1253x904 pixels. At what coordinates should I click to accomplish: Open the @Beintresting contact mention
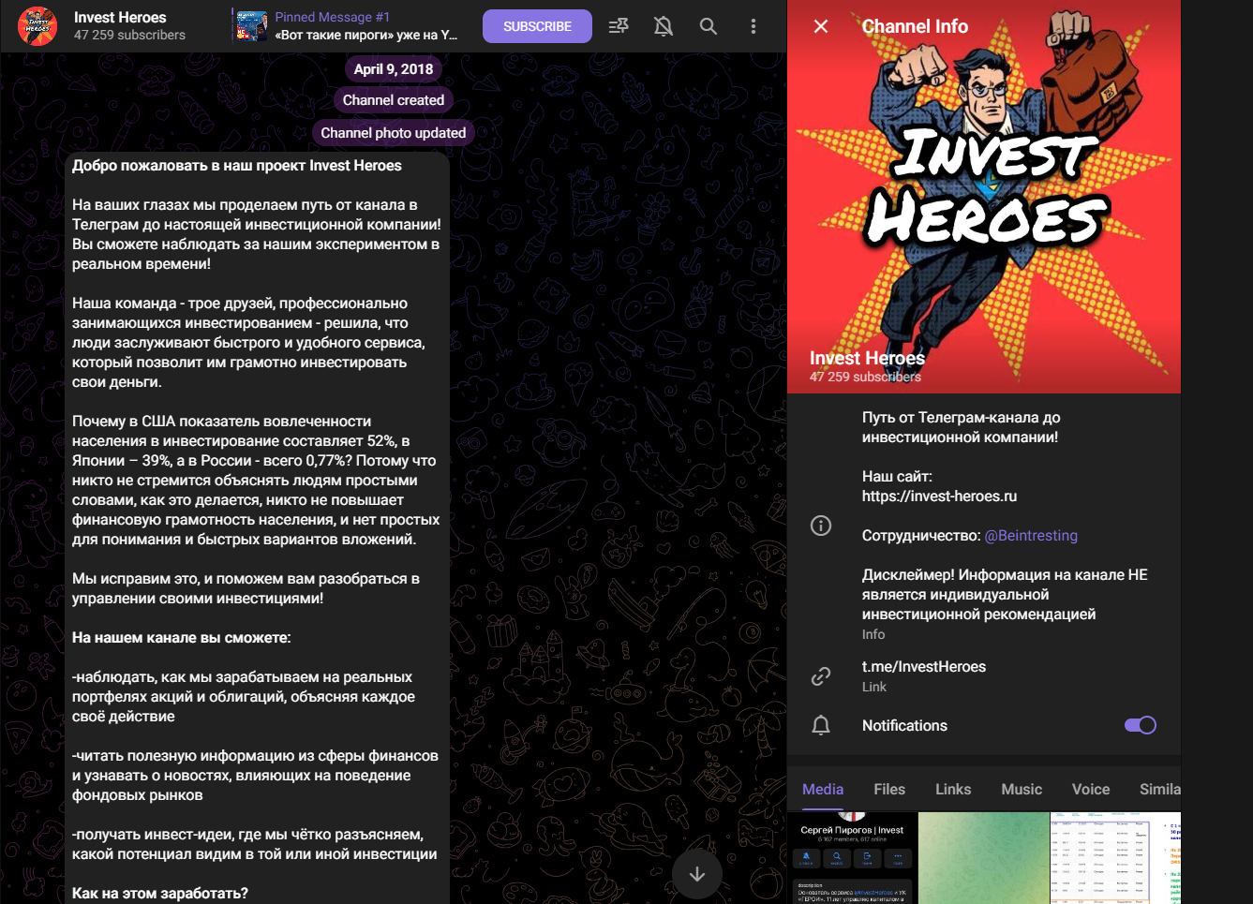[x=1031, y=536]
